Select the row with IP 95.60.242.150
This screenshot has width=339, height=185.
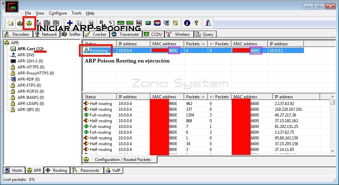click(206, 138)
